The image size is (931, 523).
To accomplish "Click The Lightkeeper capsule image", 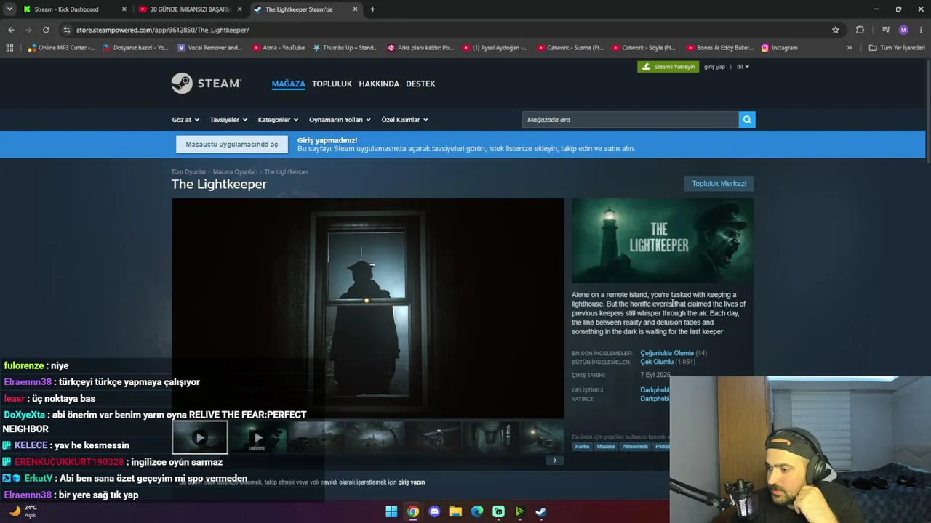I will [x=663, y=240].
